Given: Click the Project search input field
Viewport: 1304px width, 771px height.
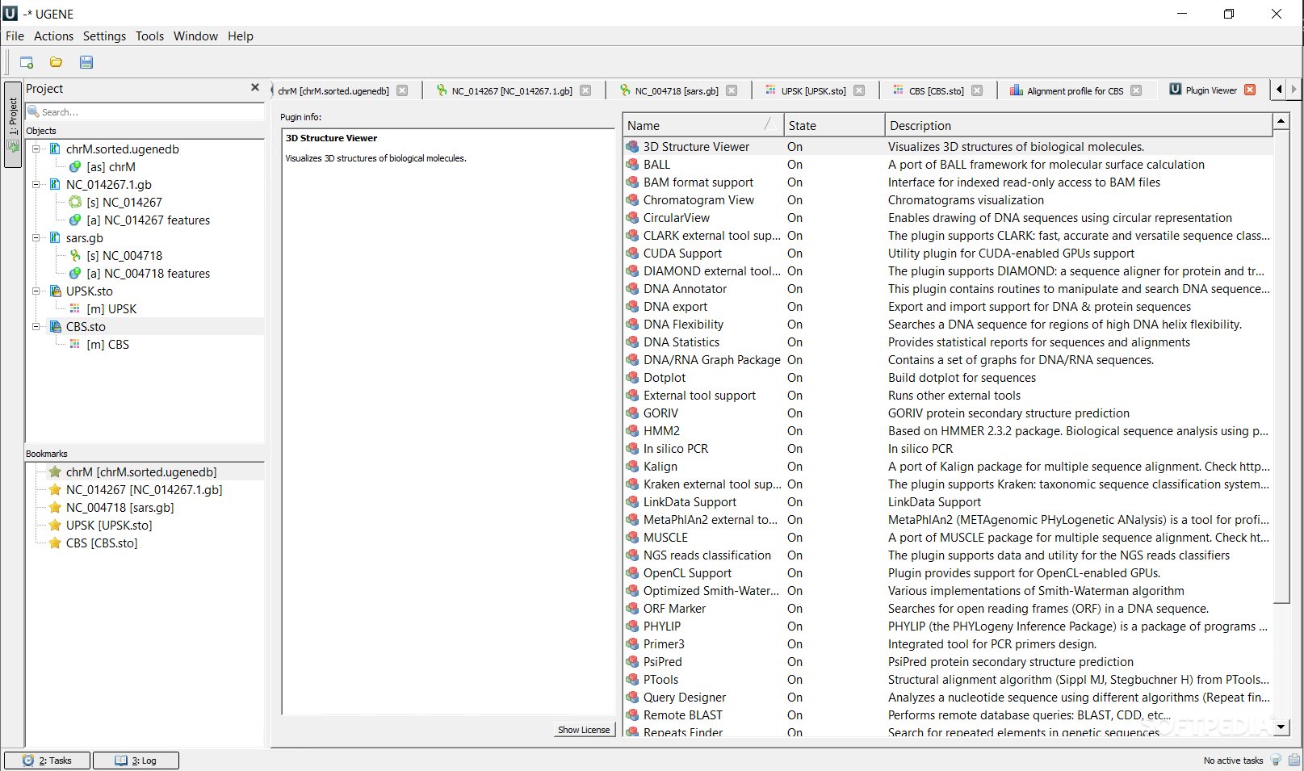Looking at the screenshot, I should pyautogui.click(x=145, y=111).
